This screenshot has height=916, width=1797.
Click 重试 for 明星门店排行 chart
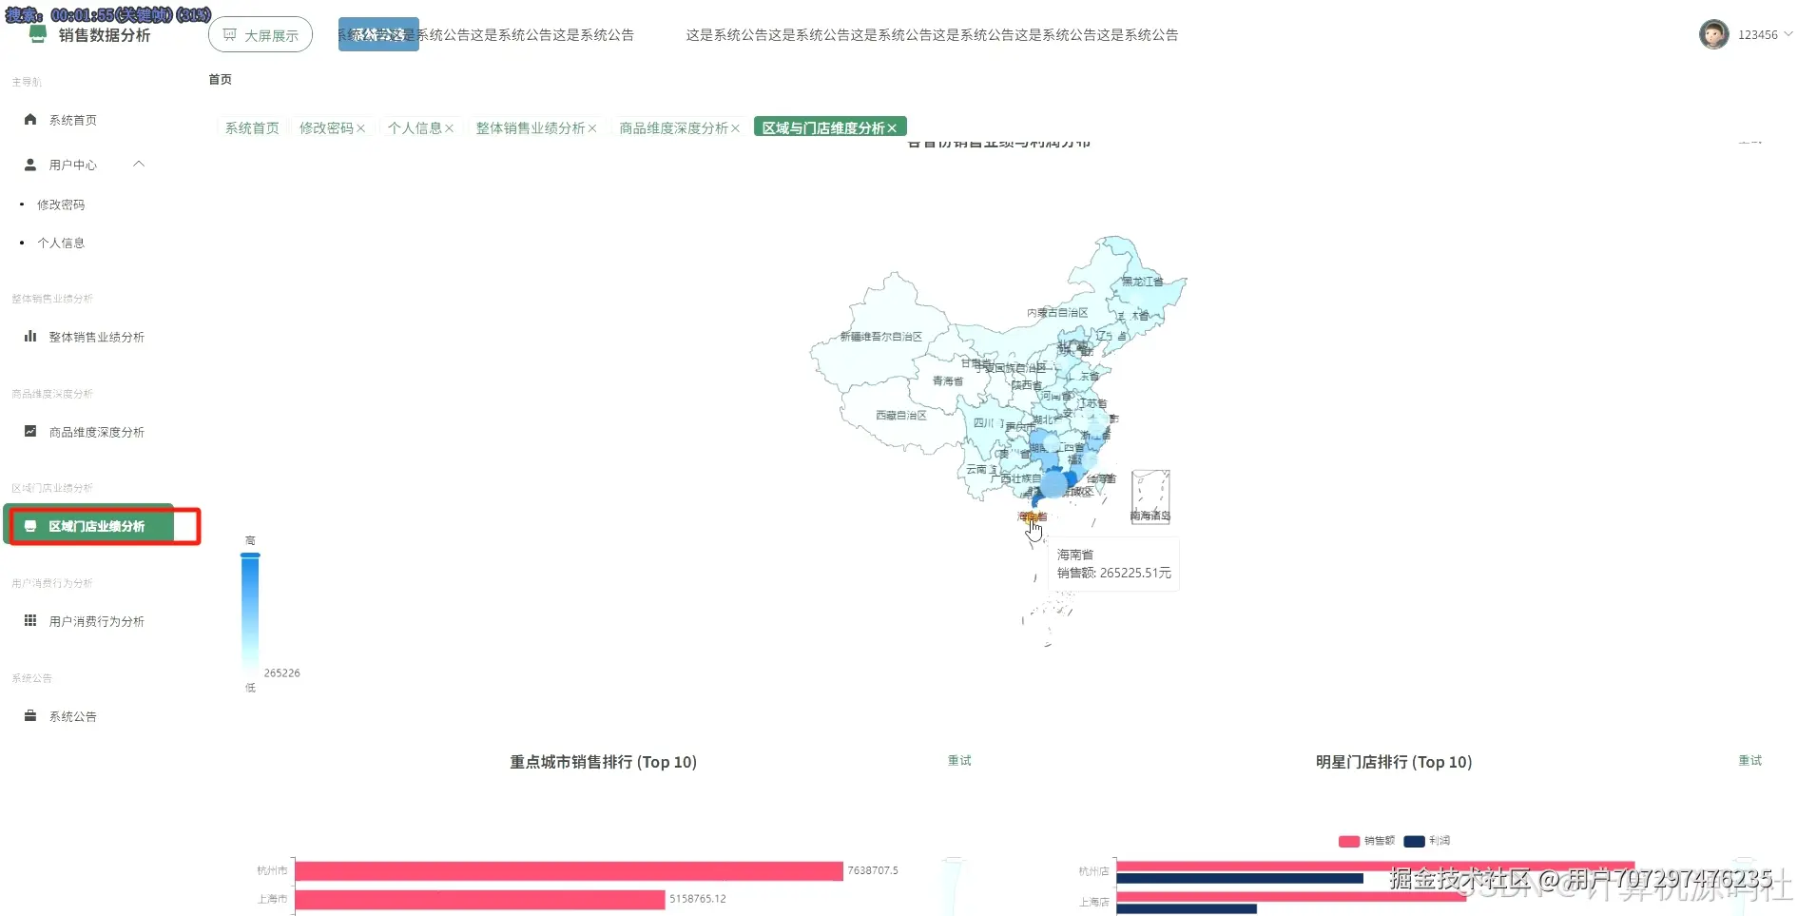[1749, 761]
